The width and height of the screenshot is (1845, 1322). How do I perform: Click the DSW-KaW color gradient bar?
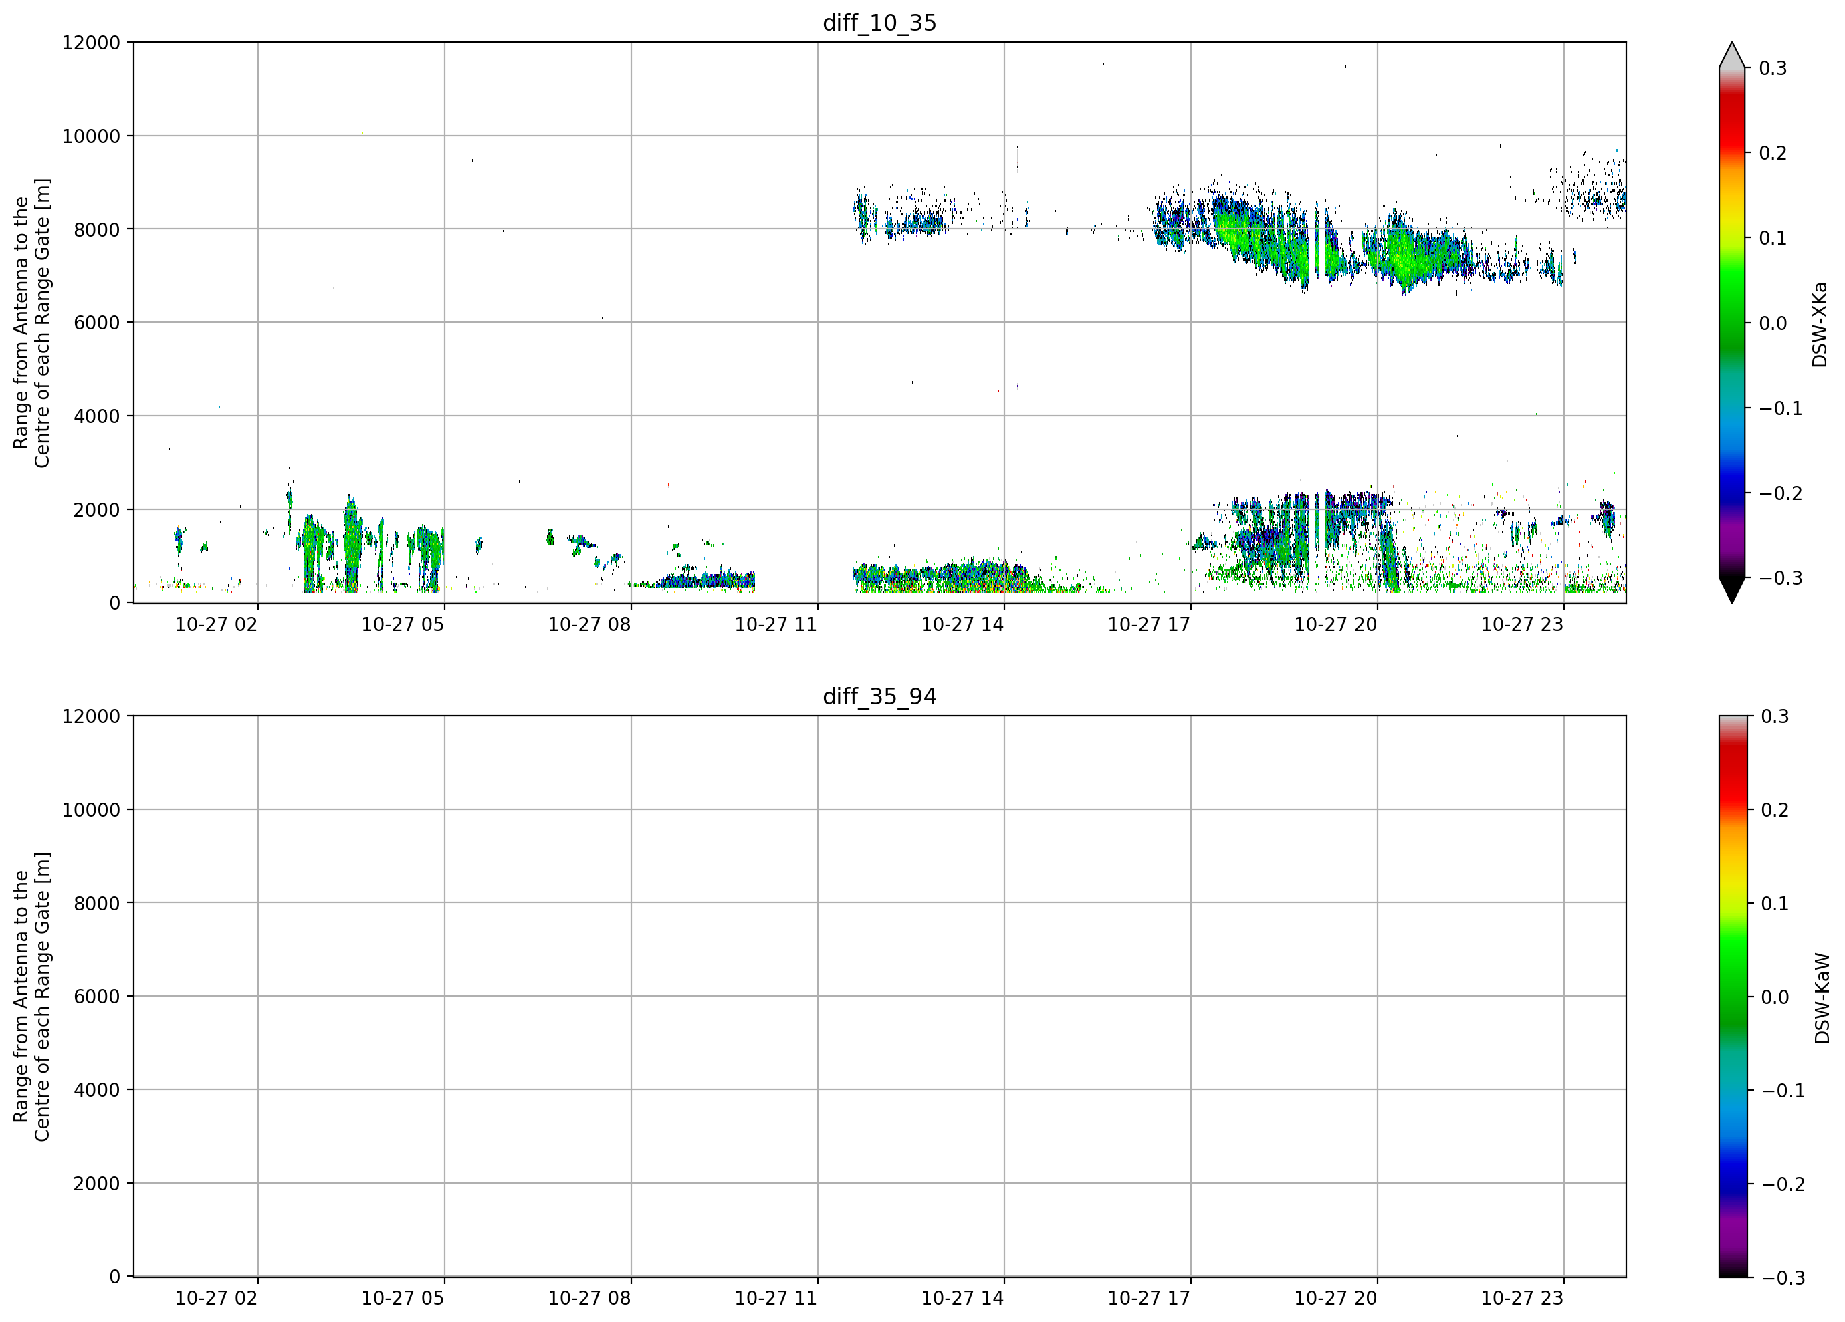point(1732,997)
